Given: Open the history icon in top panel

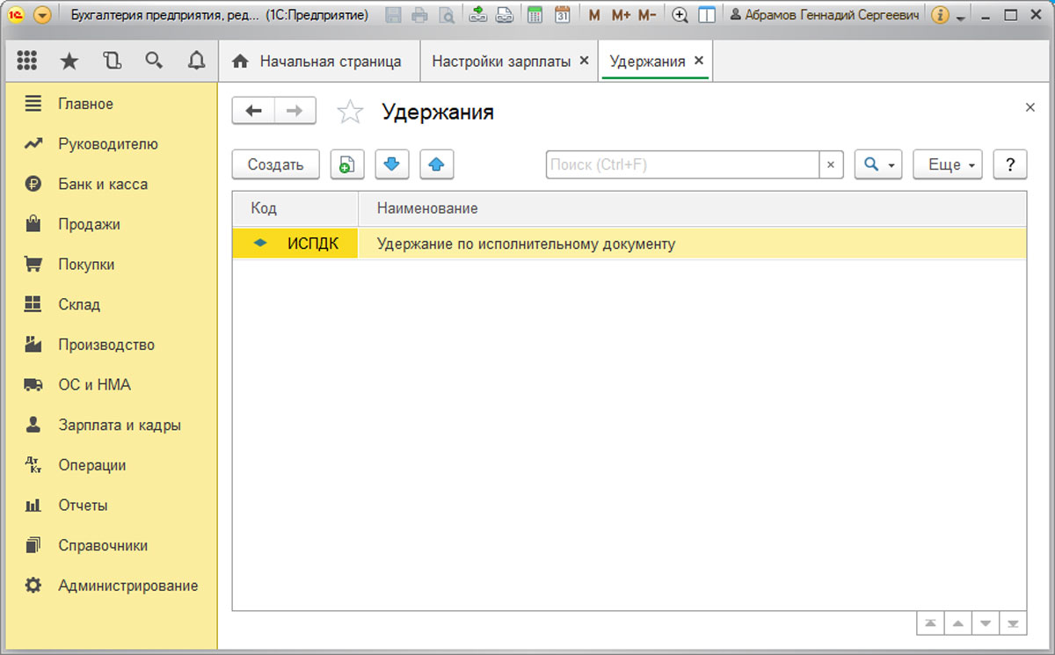Looking at the screenshot, I should pyautogui.click(x=112, y=61).
